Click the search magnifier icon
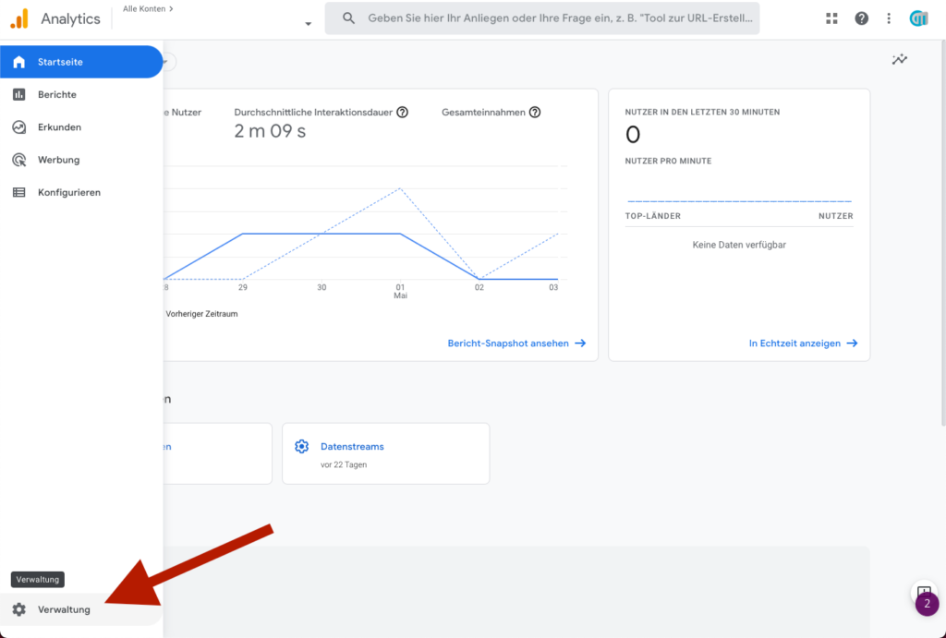946x638 pixels. tap(348, 18)
